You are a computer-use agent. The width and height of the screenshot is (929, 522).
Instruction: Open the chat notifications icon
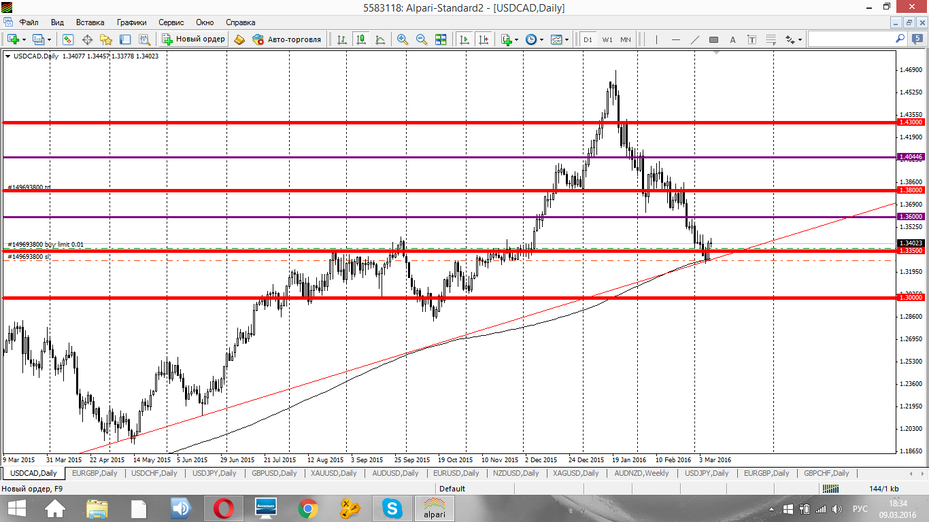[919, 39]
